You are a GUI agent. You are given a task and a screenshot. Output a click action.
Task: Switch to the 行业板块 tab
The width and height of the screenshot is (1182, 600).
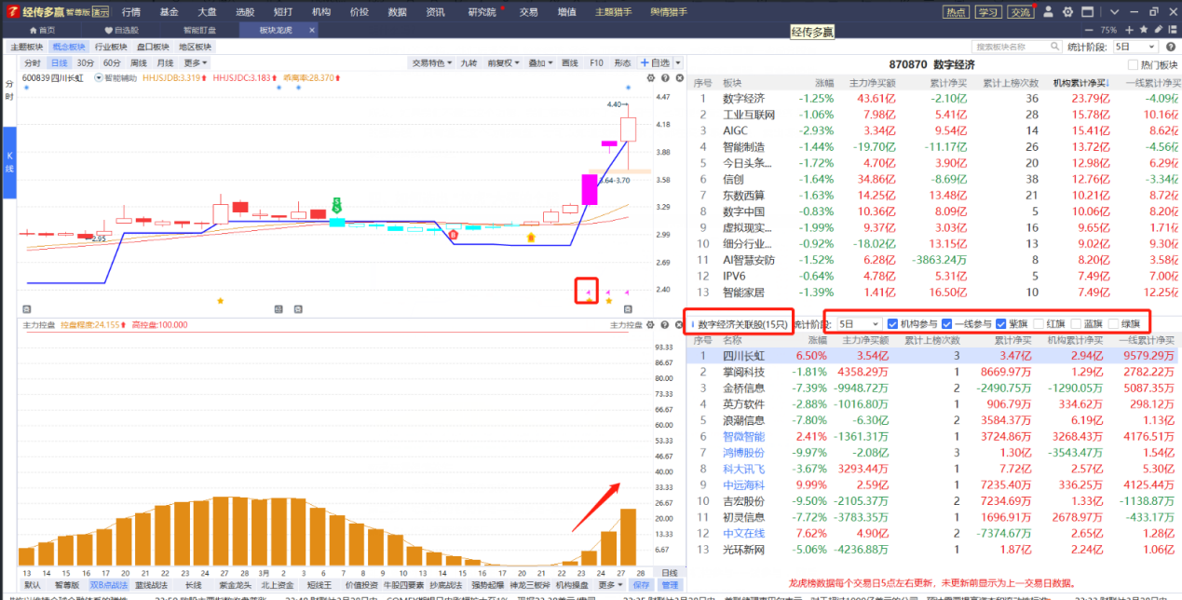(x=112, y=47)
